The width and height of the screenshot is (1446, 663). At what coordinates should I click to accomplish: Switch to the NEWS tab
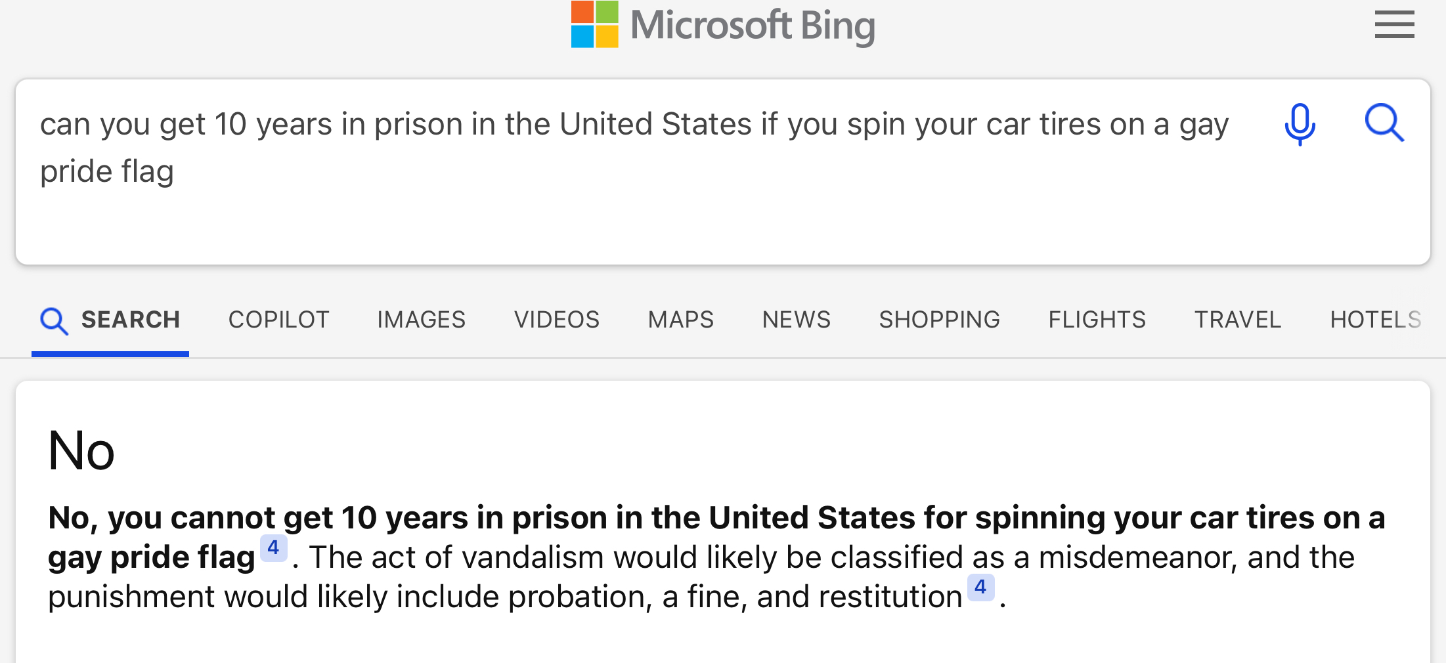pos(797,320)
